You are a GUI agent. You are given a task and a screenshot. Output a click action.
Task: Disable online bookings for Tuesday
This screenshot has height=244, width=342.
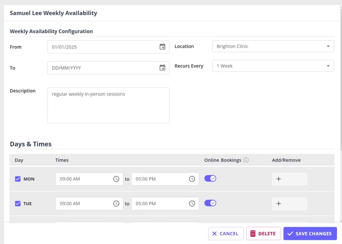point(210,203)
